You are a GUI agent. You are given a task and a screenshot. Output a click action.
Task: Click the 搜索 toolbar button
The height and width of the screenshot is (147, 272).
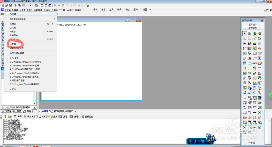pos(103,9)
